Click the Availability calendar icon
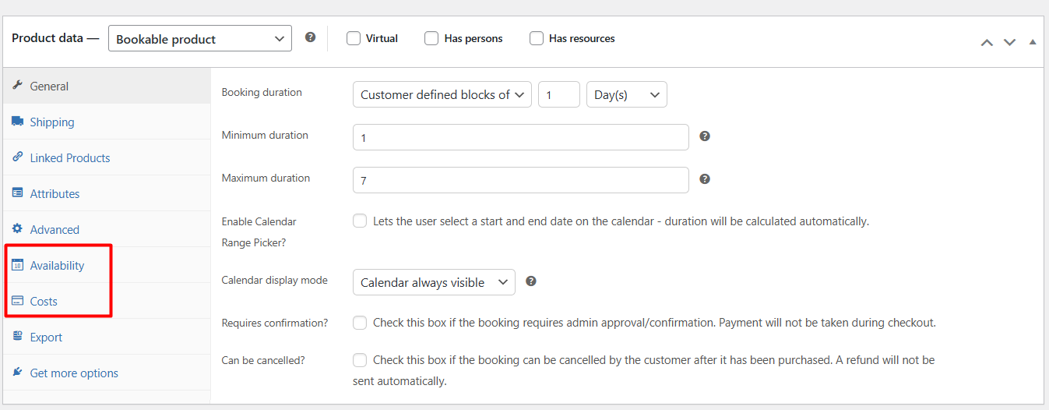 pyautogui.click(x=17, y=265)
